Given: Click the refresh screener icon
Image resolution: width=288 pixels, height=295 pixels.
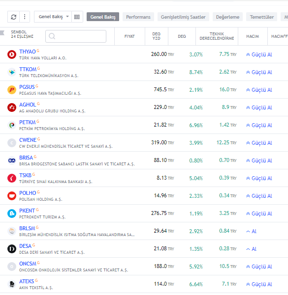Looking at the screenshot, I should point(13,17).
